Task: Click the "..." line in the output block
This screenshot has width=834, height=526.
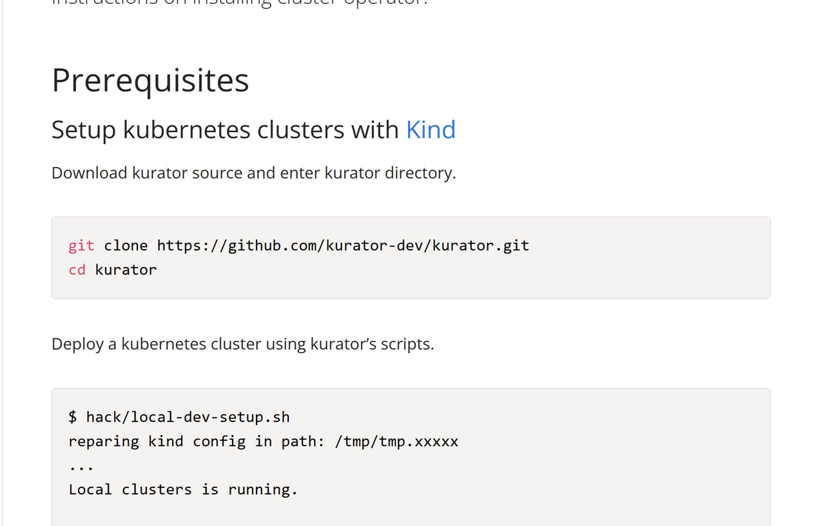Action: [81, 468]
